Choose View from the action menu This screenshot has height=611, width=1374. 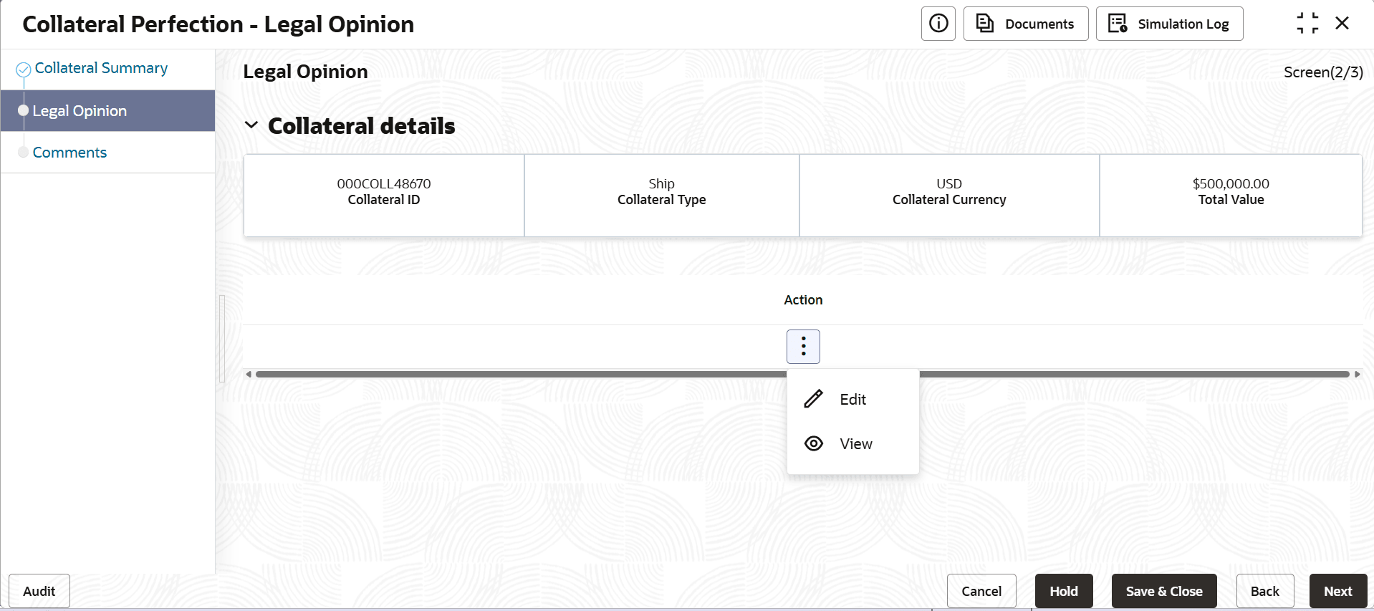click(x=855, y=444)
